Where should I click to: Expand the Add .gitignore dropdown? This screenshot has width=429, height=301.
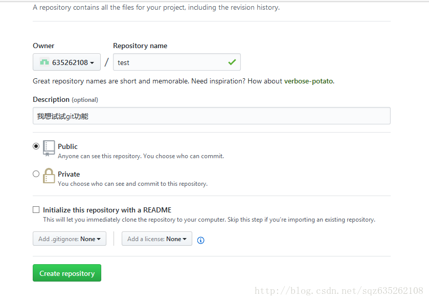click(x=70, y=239)
